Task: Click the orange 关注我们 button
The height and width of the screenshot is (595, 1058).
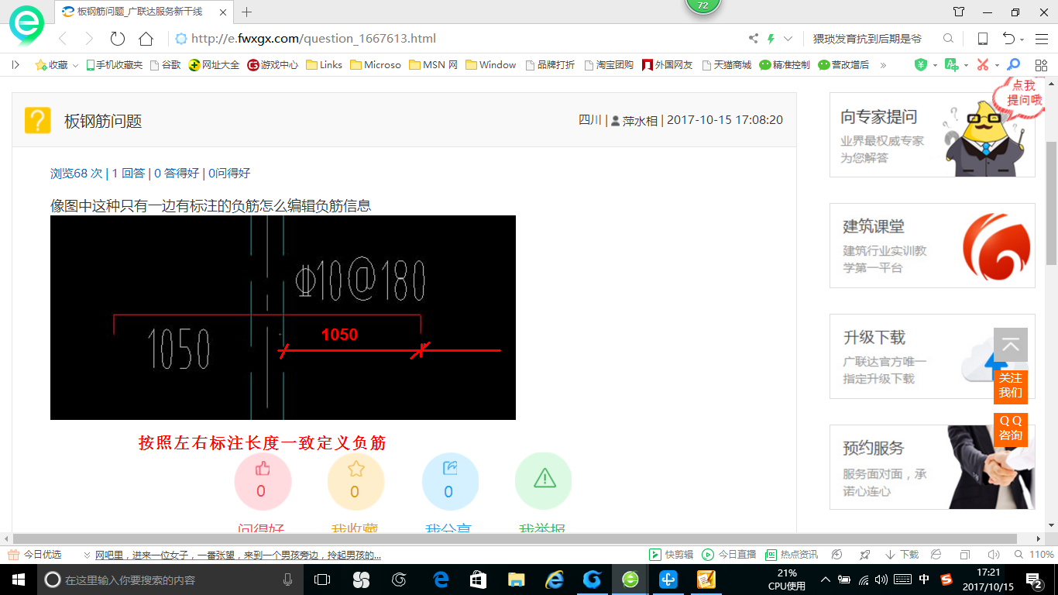Action: (x=1011, y=385)
